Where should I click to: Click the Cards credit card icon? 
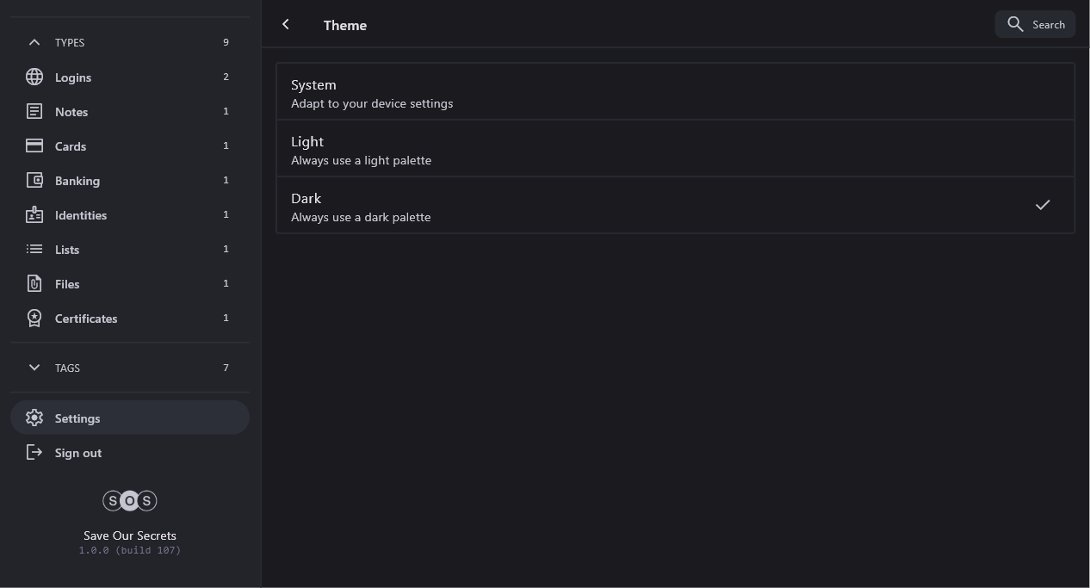[x=34, y=146]
